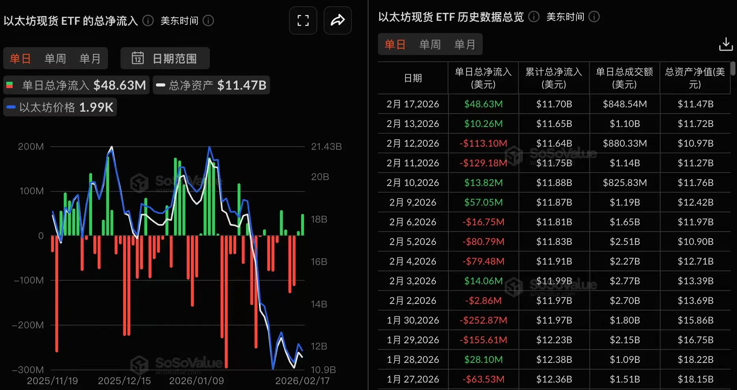The height and width of the screenshot is (390, 737).
Task: Click the -$252.87M net outflow cell
Action: pos(483,320)
